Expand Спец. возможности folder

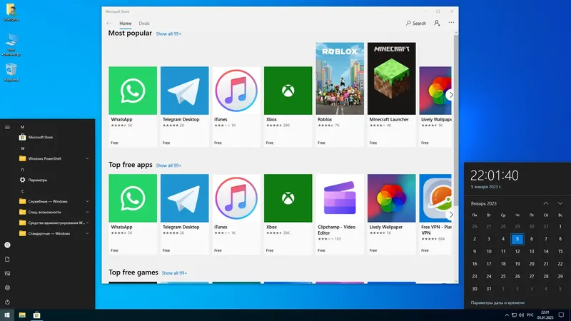(x=54, y=212)
